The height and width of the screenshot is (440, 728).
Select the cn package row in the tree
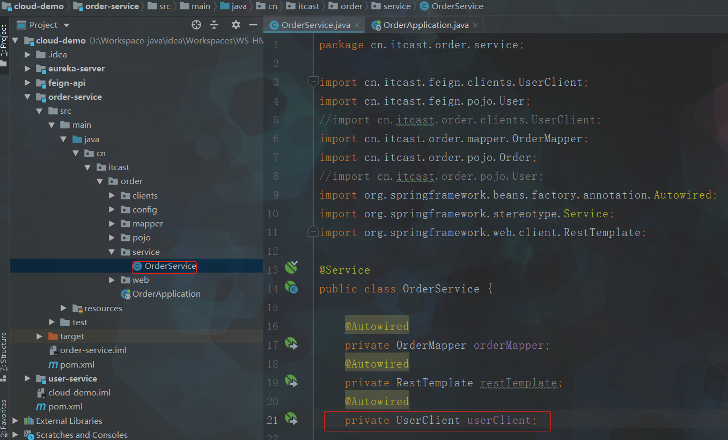136,153
